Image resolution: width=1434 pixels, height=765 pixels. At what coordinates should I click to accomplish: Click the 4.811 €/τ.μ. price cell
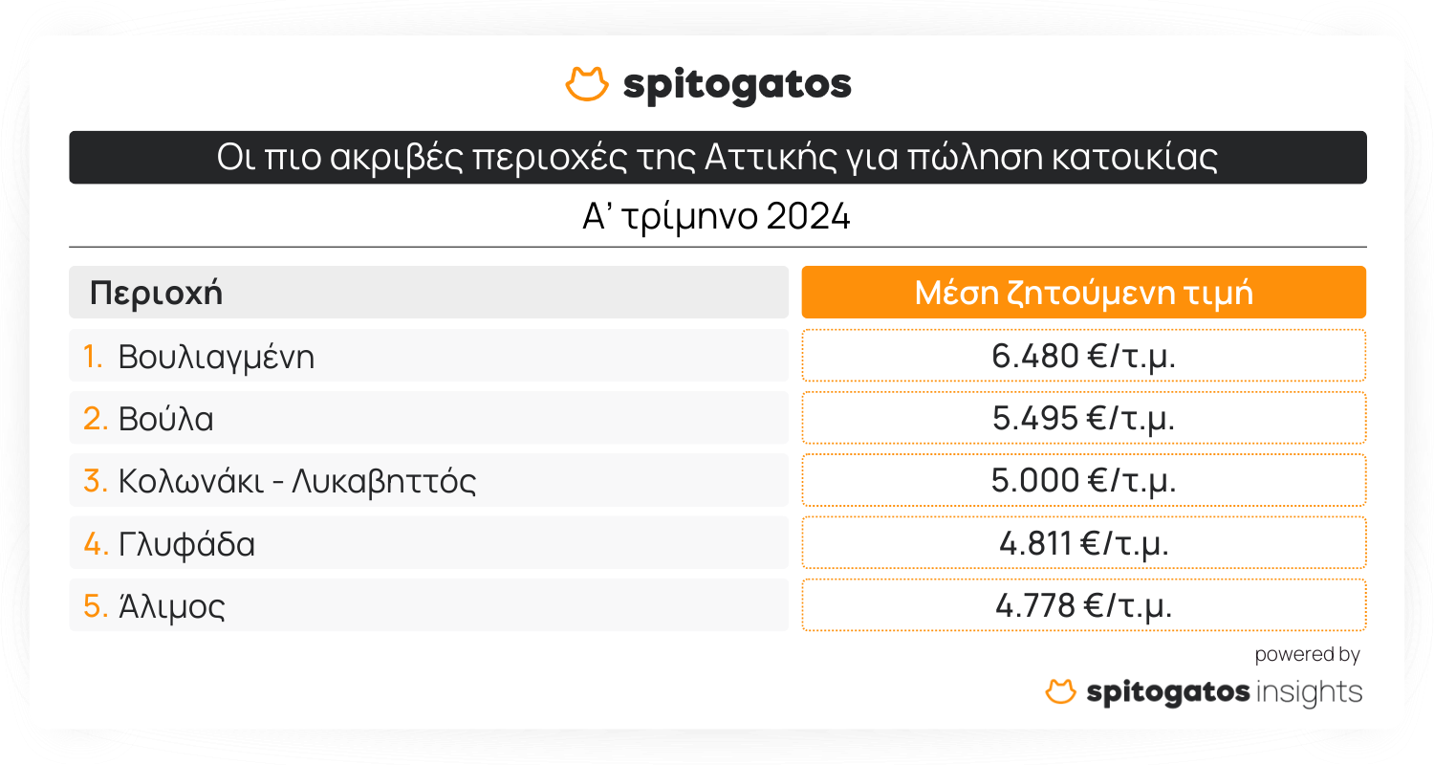point(1083,544)
